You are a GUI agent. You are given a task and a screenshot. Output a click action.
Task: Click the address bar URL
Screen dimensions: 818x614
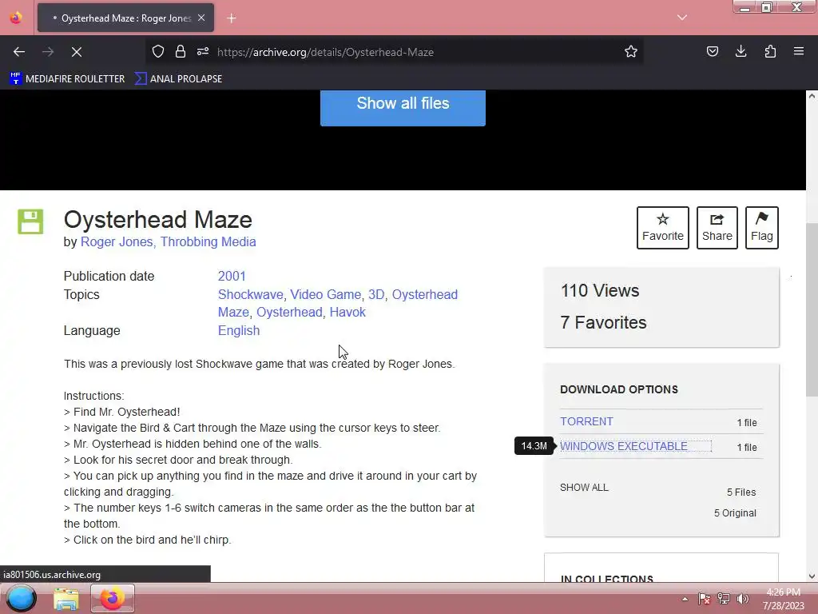tap(326, 52)
